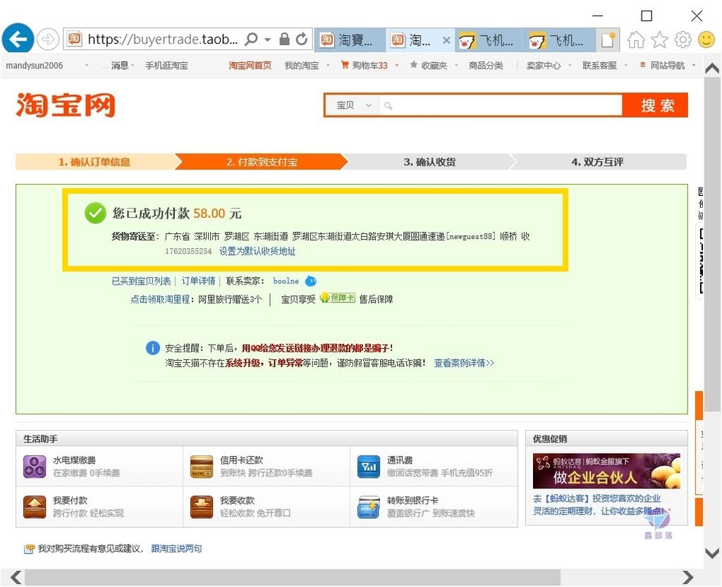Screen dimensions: 722x587
Task: Click the 我要收款 wallet icon
Action: (x=202, y=507)
